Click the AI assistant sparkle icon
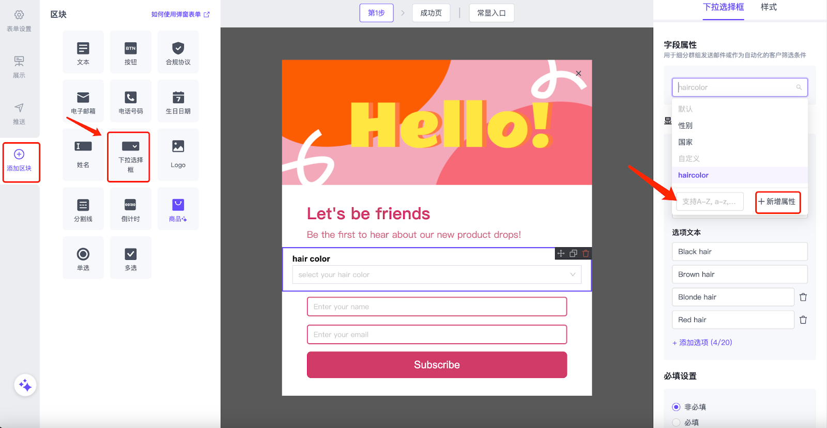This screenshot has width=827, height=428. (x=25, y=386)
